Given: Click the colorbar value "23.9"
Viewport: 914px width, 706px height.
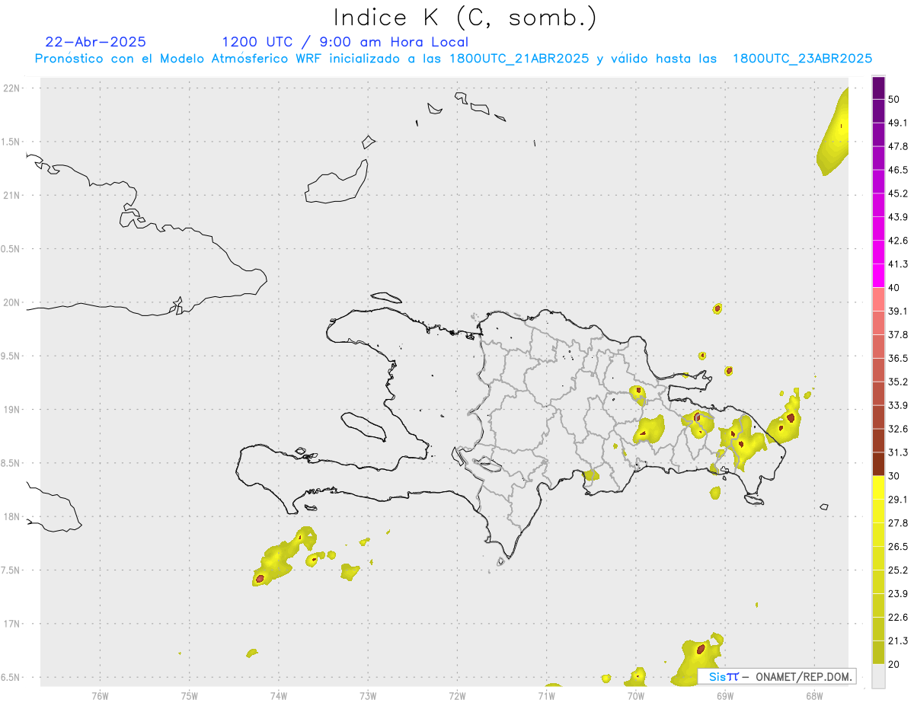Looking at the screenshot, I should tap(898, 594).
